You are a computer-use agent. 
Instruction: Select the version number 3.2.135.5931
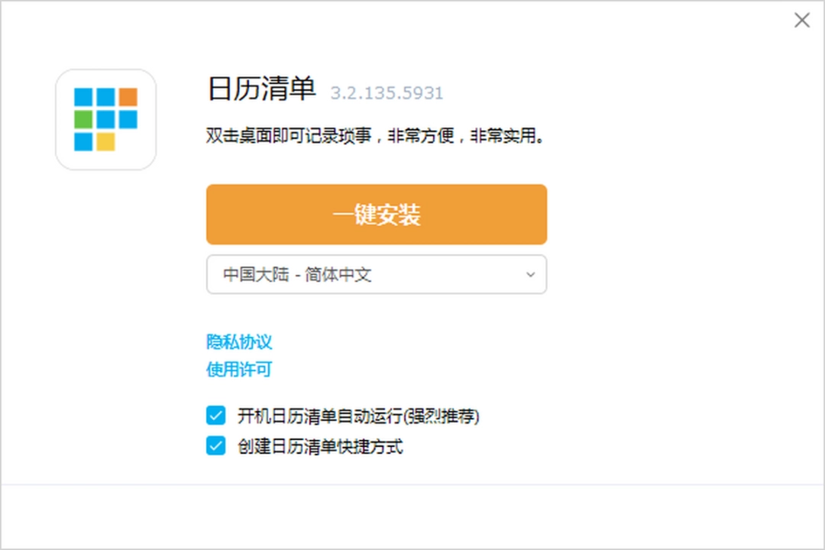tap(386, 92)
